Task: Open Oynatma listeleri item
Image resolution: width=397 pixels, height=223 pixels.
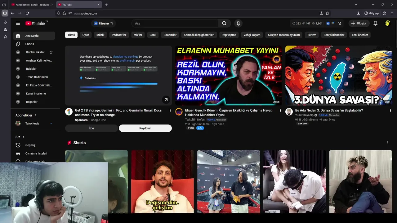Action: [34, 153]
